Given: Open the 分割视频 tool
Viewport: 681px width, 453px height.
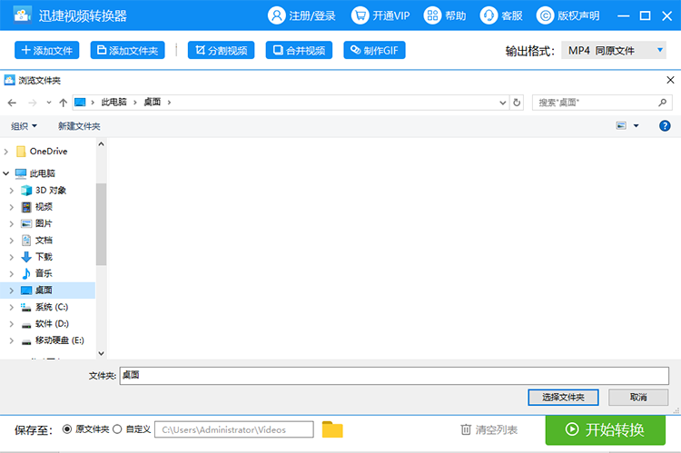Looking at the screenshot, I should [x=221, y=50].
